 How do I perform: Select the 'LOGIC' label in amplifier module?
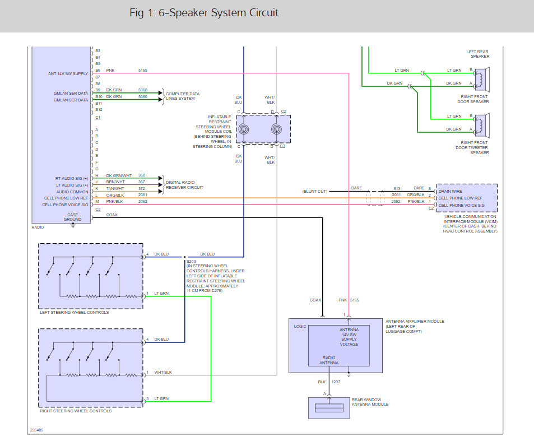pyautogui.click(x=300, y=326)
